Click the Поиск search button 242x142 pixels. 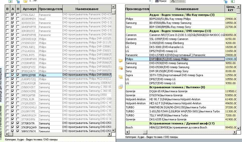click(161, 1)
